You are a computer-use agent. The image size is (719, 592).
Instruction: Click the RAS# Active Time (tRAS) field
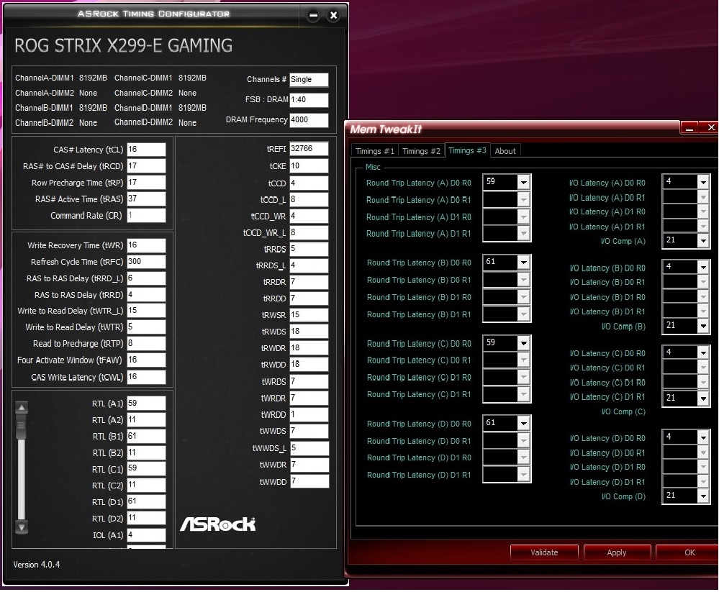146,199
